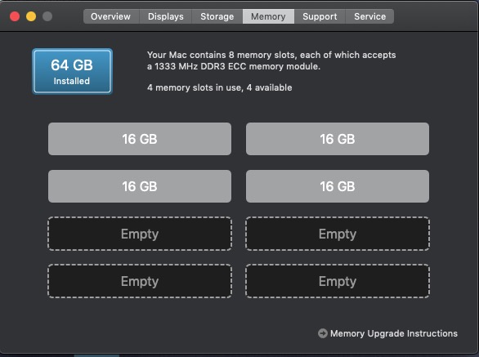Switch to the Displays tab
The width and height of the screenshot is (479, 357).
166,16
